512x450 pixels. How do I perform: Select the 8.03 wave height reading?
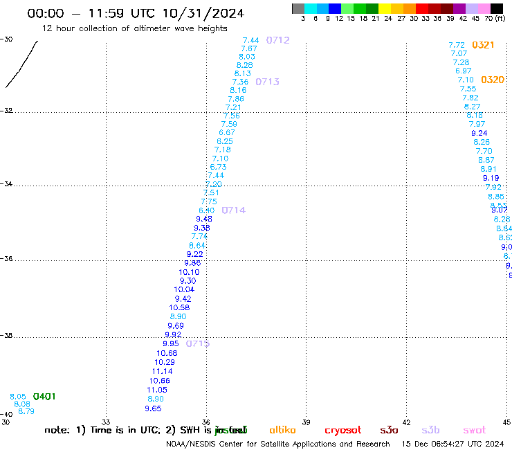tap(247, 57)
